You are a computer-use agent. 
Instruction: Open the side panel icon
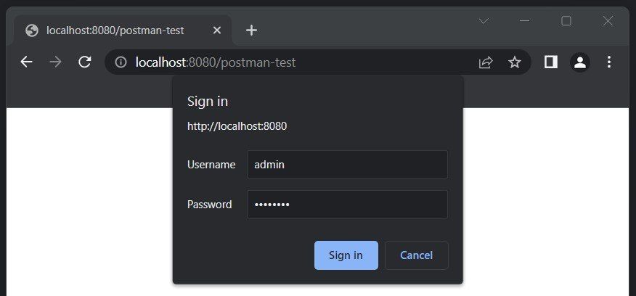tap(551, 62)
